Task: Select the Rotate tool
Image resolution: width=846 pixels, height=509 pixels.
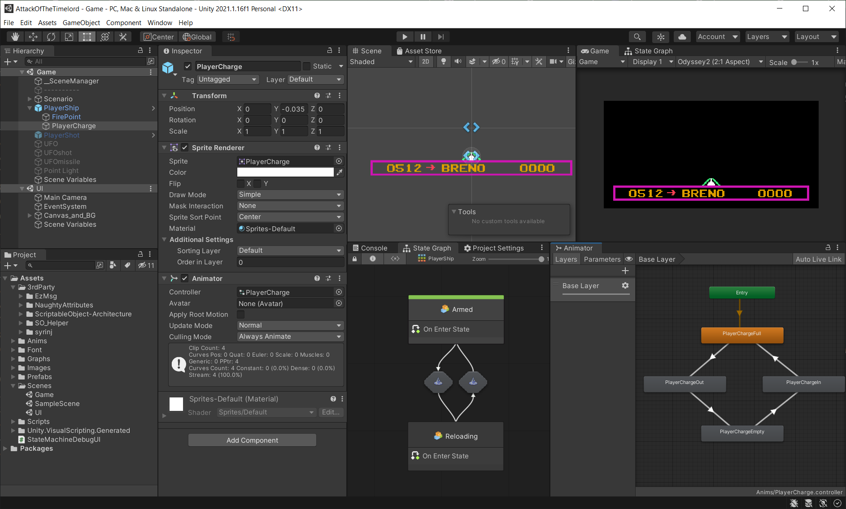Action: click(51, 37)
